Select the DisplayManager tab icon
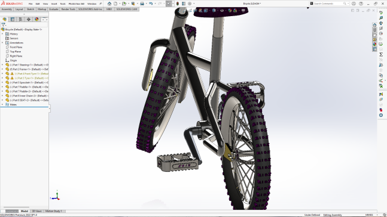This screenshot has width=387, height=217. pos(36,19)
